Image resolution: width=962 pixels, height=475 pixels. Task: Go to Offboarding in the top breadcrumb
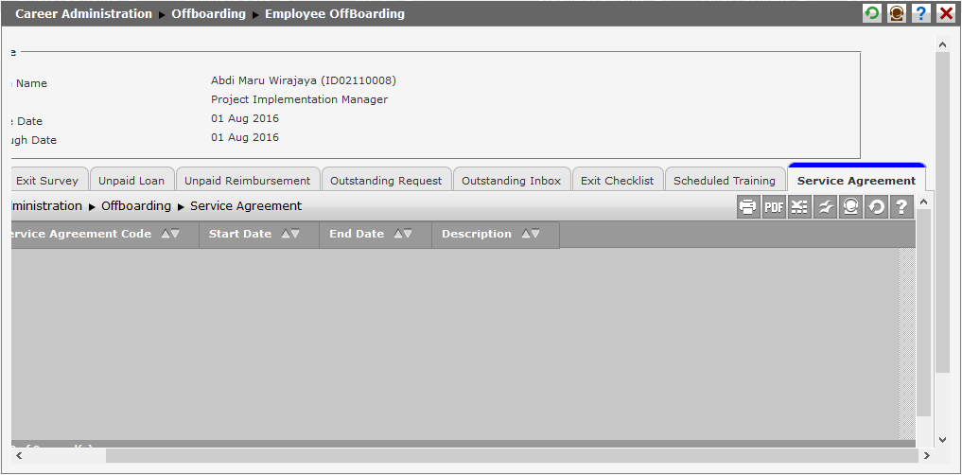click(208, 14)
